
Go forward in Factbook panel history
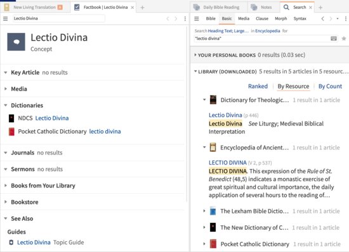[x=176, y=18]
